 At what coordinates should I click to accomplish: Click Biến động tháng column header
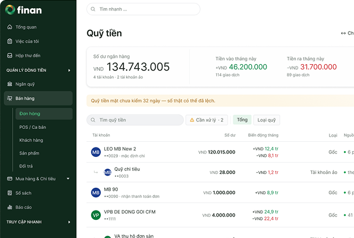click(263, 135)
